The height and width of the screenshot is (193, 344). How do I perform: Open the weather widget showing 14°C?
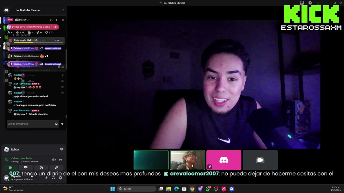point(14,189)
